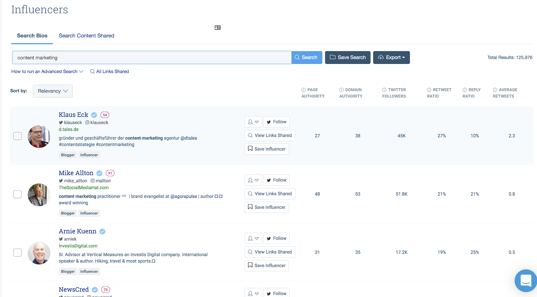Click the Retweet Ratio info icon

(429, 90)
